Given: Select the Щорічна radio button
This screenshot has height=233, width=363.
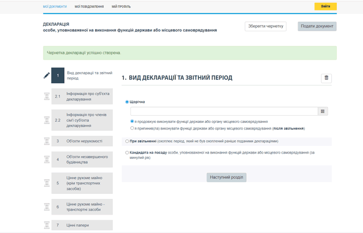Looking at the screenshot, I should (x=127, y=102).
